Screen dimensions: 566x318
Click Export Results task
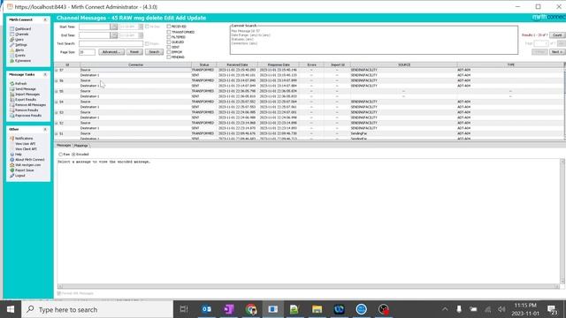point(26,100)
